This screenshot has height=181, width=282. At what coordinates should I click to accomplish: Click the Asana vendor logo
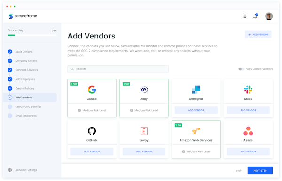(x=248, y=131)
